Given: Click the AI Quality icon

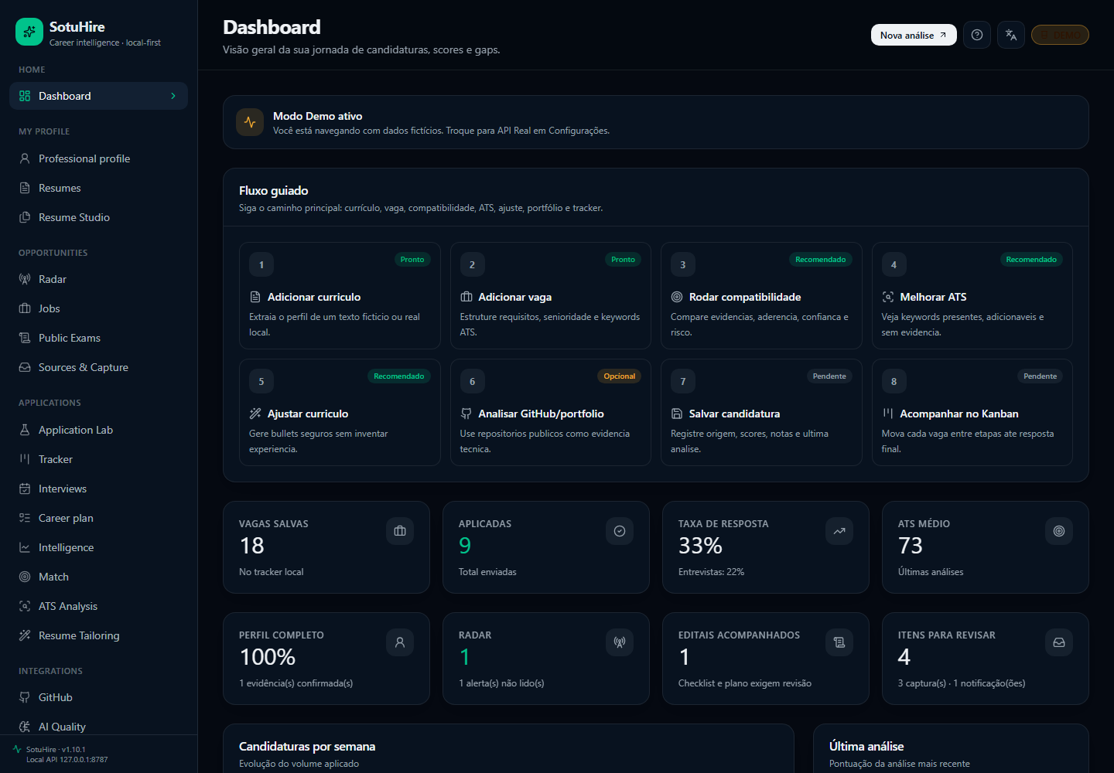Looking at the screenshot, I should (25, 727).
